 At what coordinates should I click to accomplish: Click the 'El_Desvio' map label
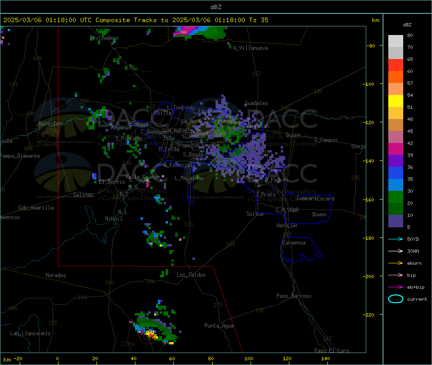112,182
